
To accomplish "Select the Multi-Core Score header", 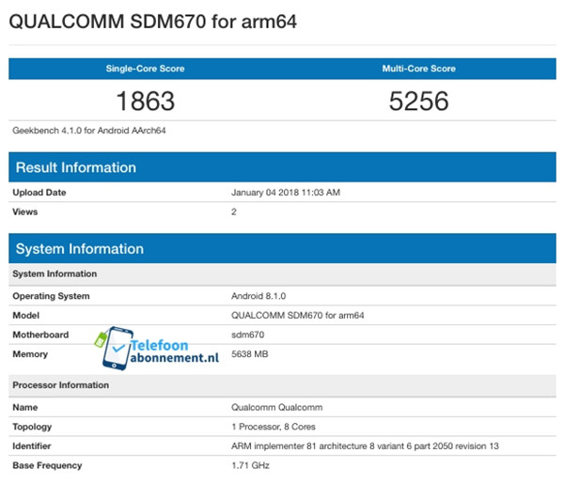I will pos(419,69).
